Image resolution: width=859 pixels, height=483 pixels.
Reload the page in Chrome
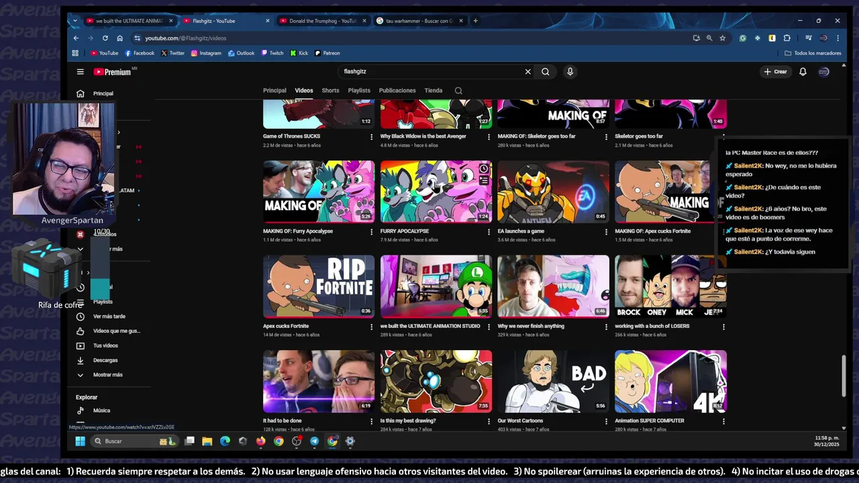pyautogui.click(x=105, y=38)
